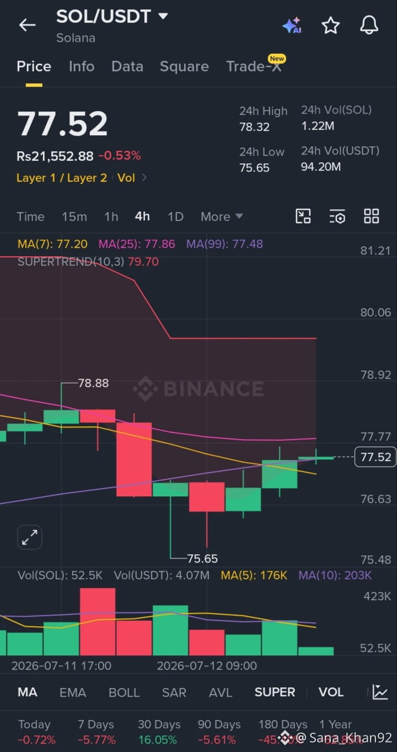Image resolution: width=397 pixels, height=752 pixels.
Task: Expand the Layer 1 / Layer 2 Vol chevron
Action: point(144,178)
